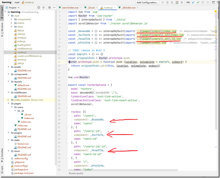Collapse the _id folder in tree
Image resolution: width=220 pixels, height=178 pixels.
tap(15, 111)
